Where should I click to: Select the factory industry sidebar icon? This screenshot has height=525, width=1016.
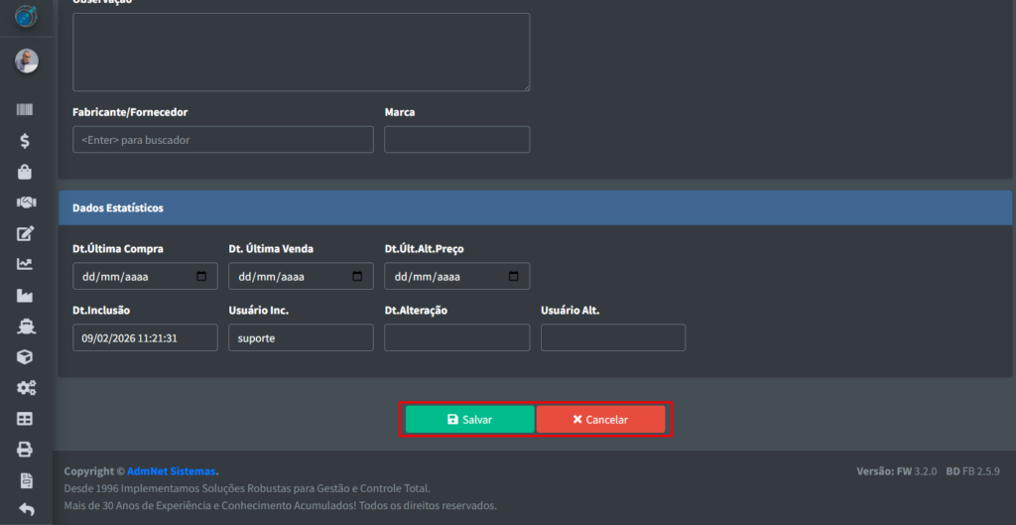(26, 295)
